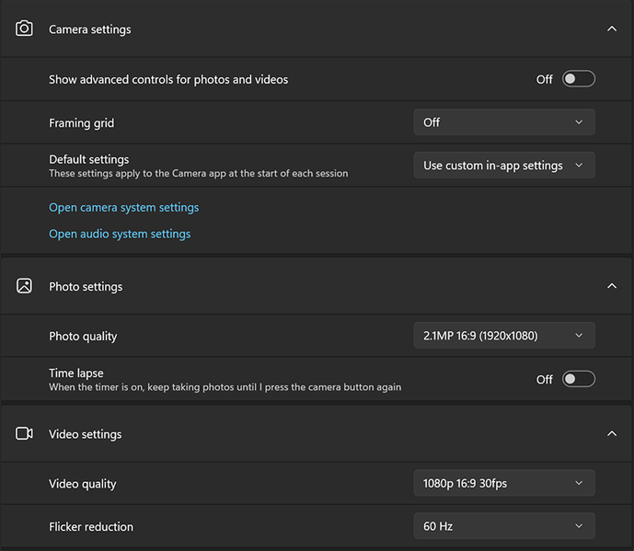This screenshot has width=634, height=551.
Task: Click the Camera settings header title
Action: [90, 29]
